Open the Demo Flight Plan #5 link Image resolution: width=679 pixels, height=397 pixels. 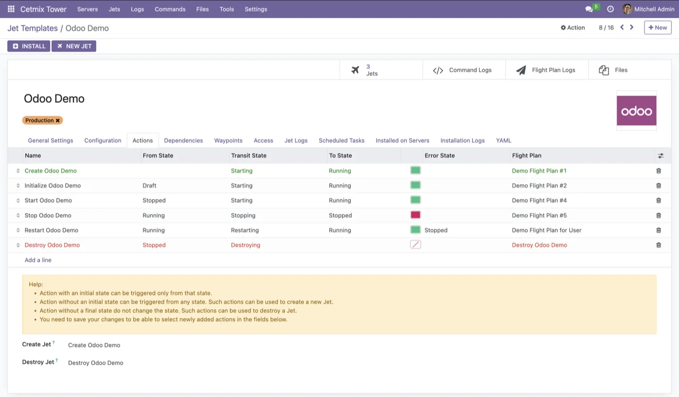[x=539, y=215]
